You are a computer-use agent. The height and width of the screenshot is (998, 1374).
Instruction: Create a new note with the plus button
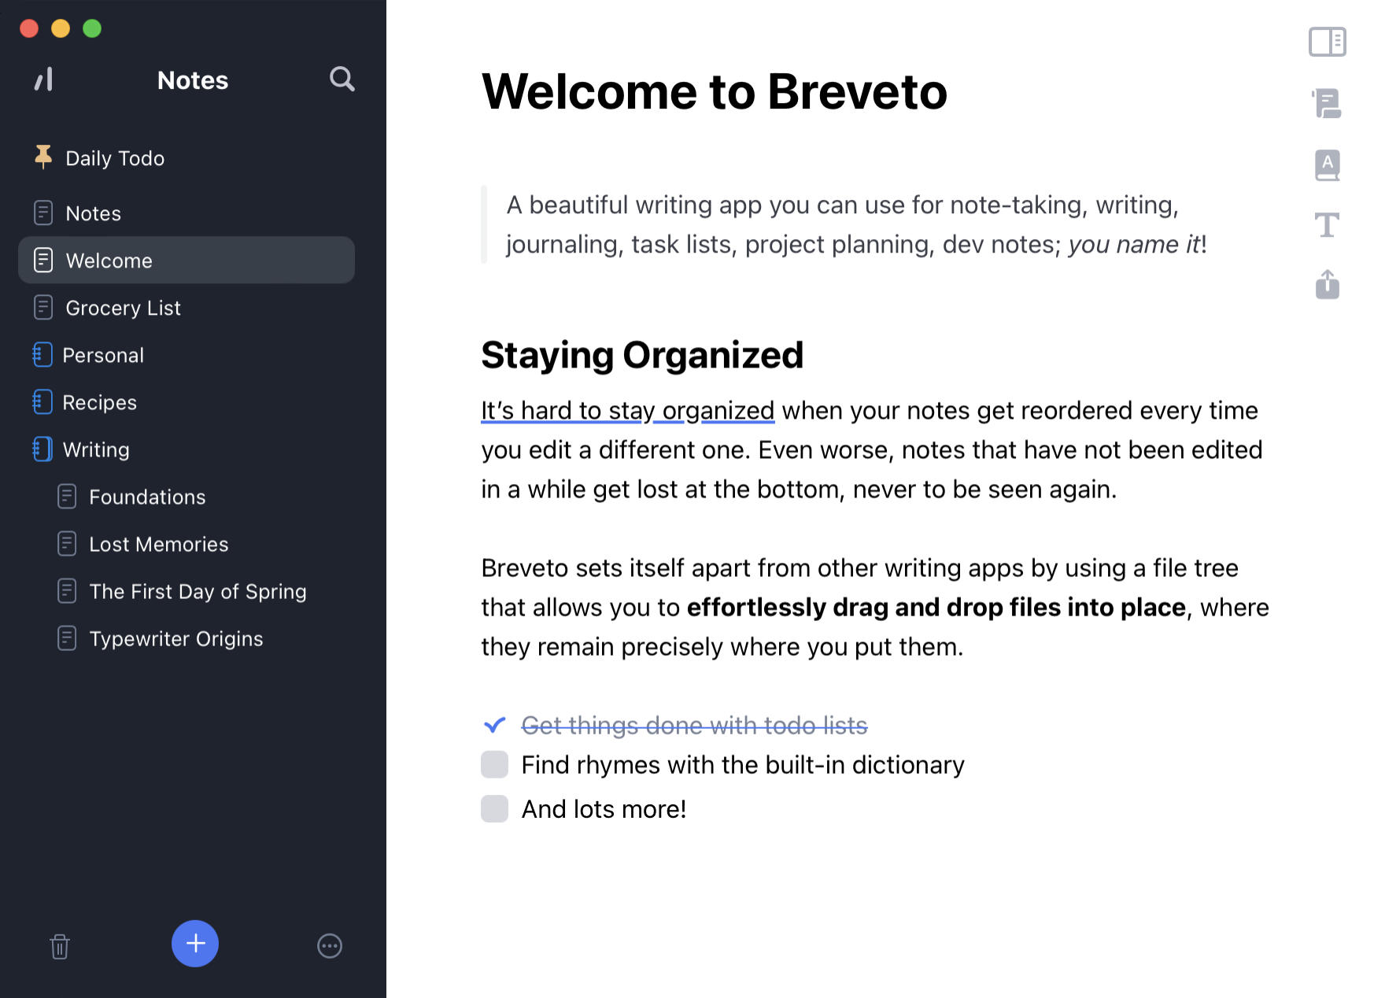[195, 944]
